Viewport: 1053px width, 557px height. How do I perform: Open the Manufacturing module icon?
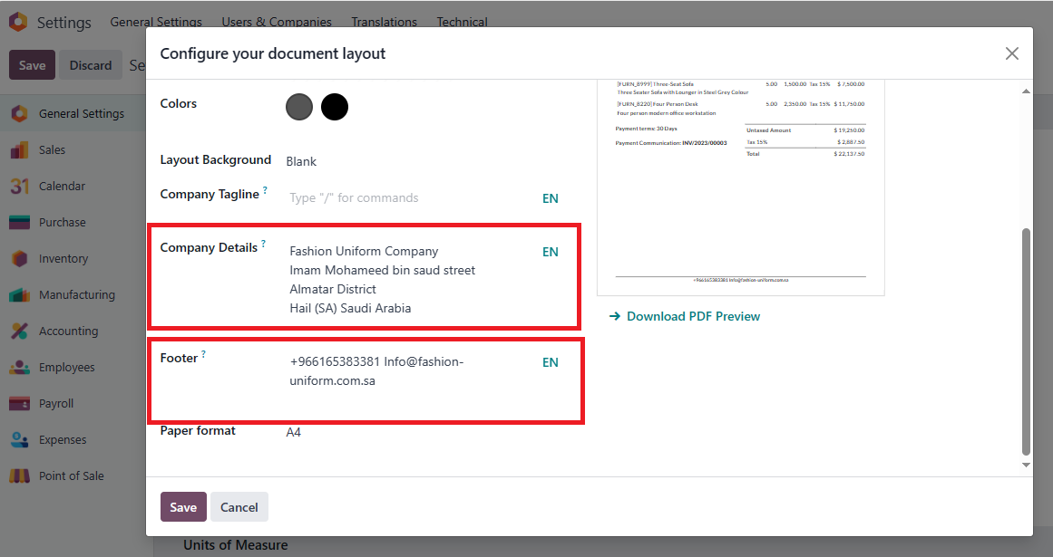[x=19, y=295]
